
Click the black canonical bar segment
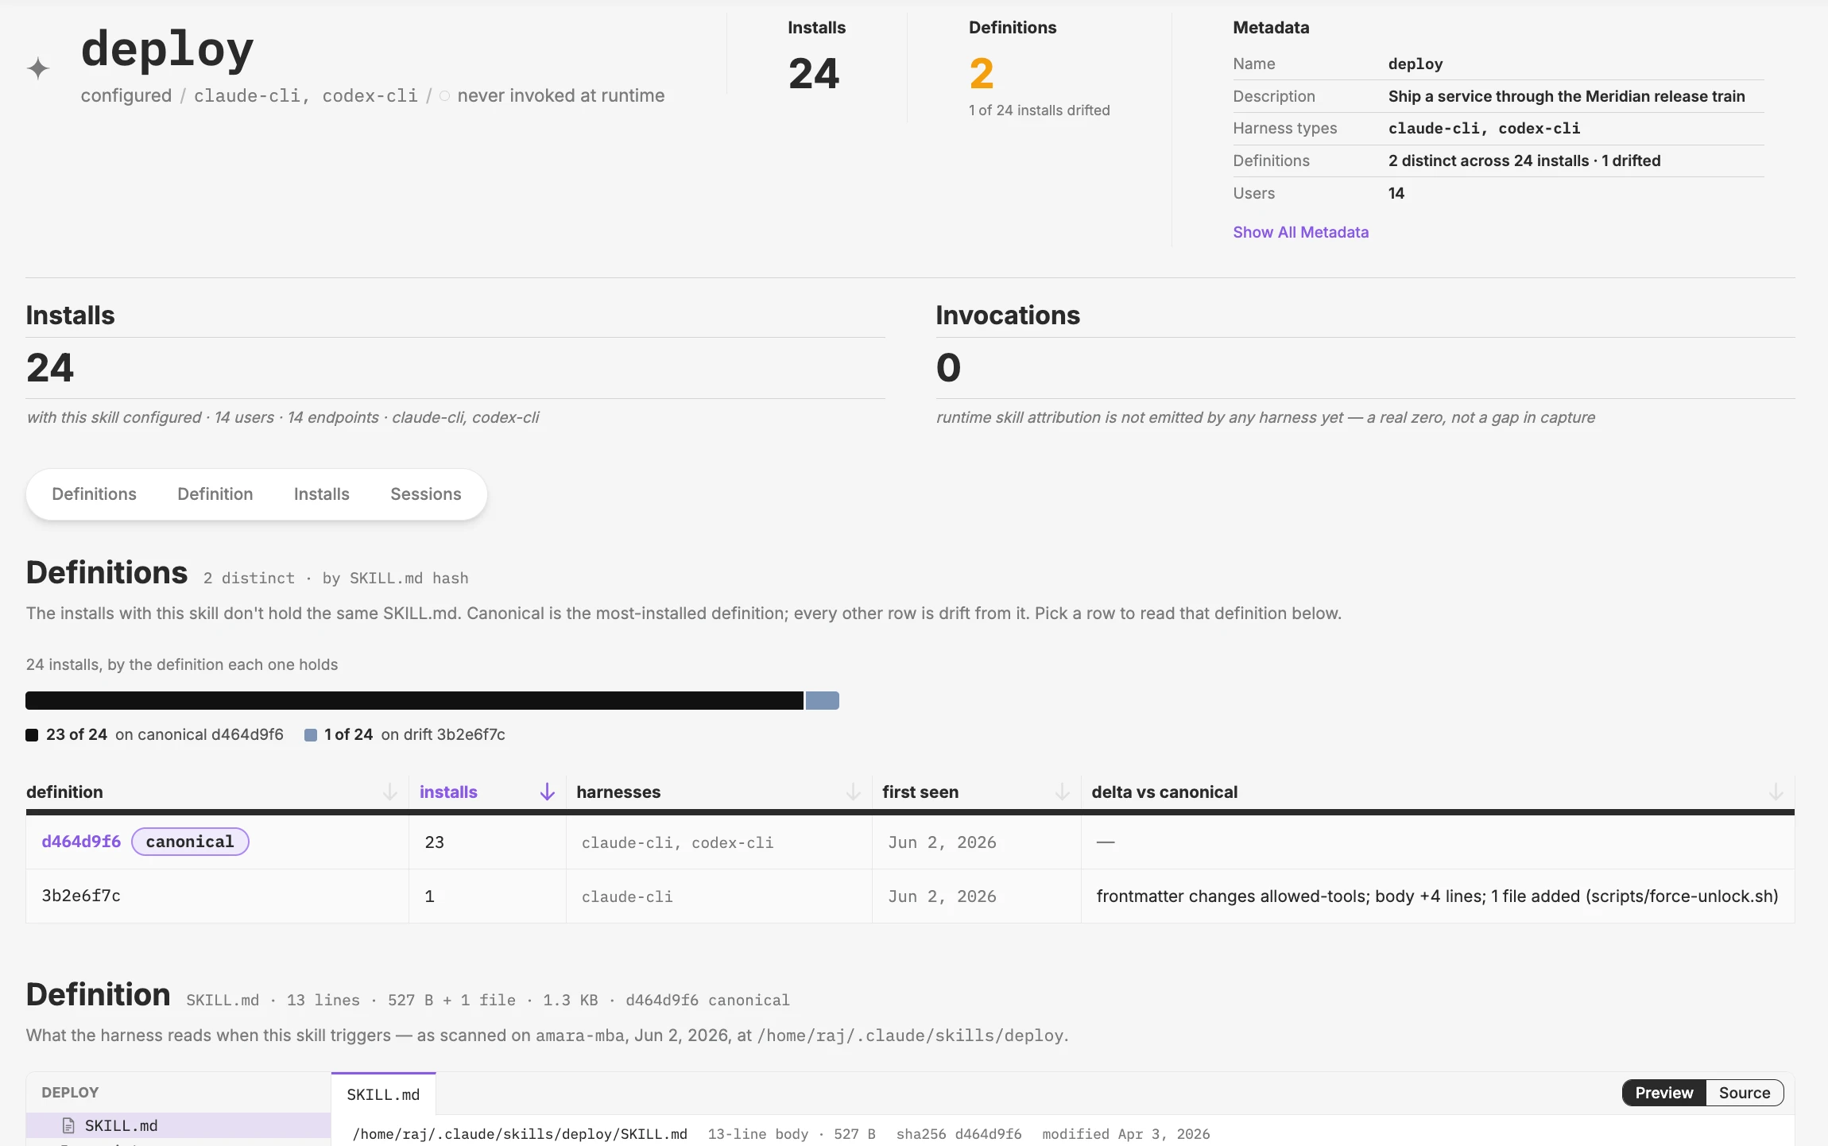[414, 700]
